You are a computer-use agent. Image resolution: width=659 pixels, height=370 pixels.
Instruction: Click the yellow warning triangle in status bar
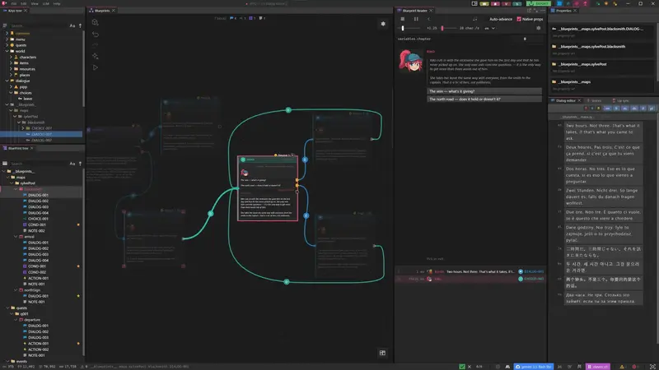[x=622, y=367]
